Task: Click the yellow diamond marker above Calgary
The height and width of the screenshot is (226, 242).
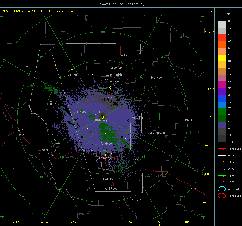Action: [106, 155]
